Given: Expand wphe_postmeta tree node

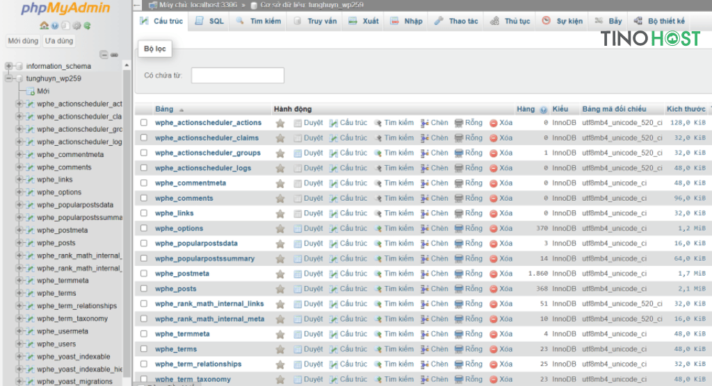Looking at the screenshot, I should coord(19,230).
